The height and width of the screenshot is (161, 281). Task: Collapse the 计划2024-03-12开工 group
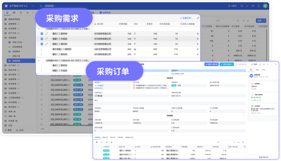click(39, 60)
